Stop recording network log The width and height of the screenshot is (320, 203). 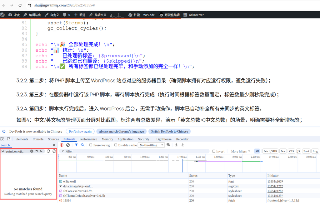[62, 145]
